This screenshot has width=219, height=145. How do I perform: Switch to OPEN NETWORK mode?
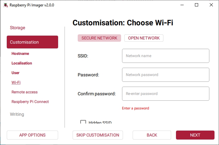(x=144, y=38)
